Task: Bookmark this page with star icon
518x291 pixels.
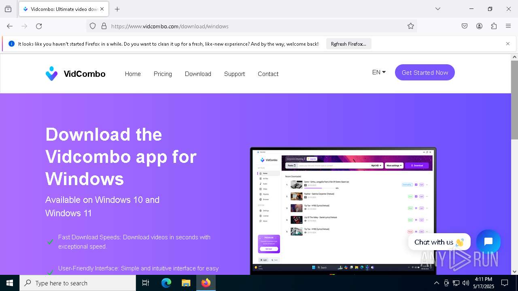Action: point(411,26)
